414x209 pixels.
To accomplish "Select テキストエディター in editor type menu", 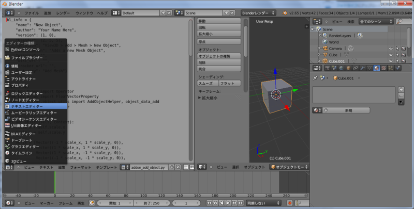I will 36,106.
